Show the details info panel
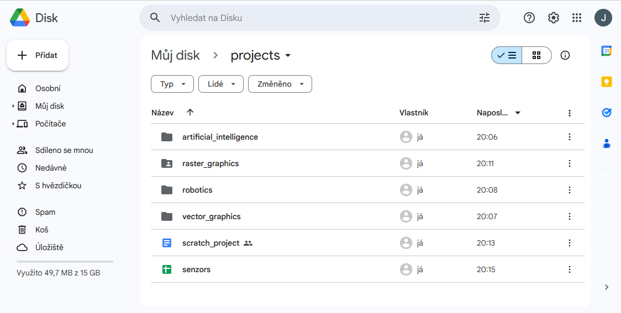Viewport: 621px width, 313px height. 565,55
